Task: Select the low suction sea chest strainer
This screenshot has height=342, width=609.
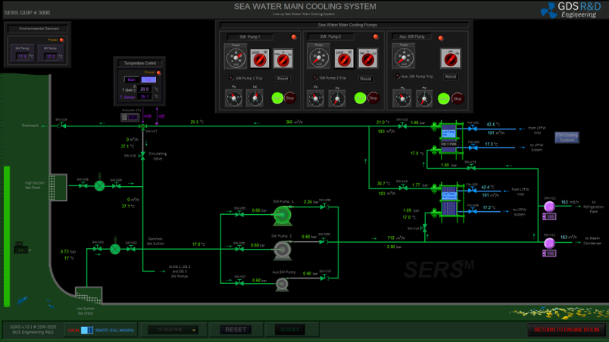Action: tap(115, 249)
